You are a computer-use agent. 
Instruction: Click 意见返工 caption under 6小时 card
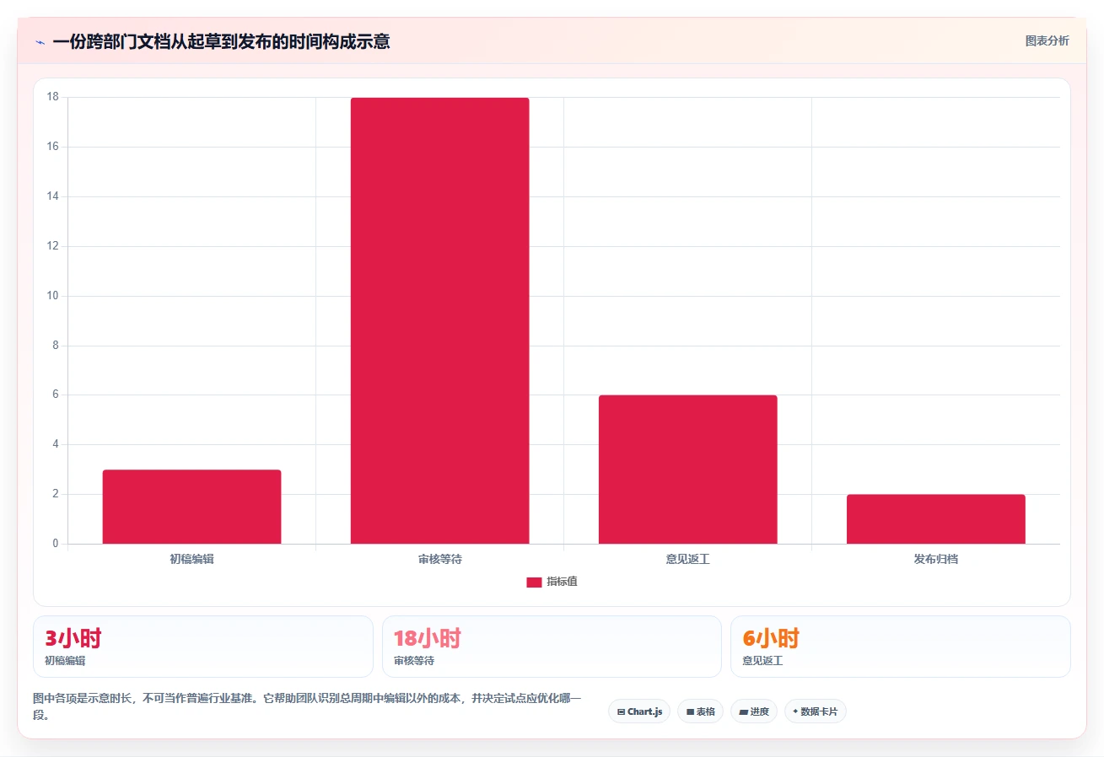762,661
